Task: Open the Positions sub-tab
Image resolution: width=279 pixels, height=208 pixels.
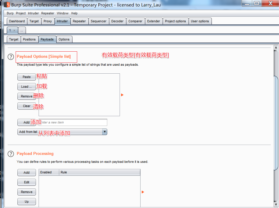Action: click(x=29, y=39)
